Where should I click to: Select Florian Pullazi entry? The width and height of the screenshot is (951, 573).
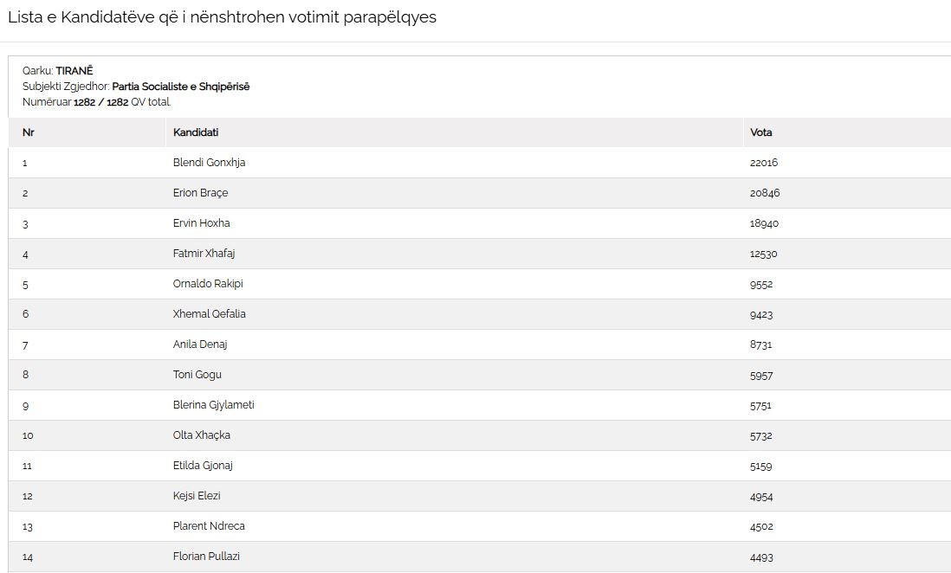[206, 557]
